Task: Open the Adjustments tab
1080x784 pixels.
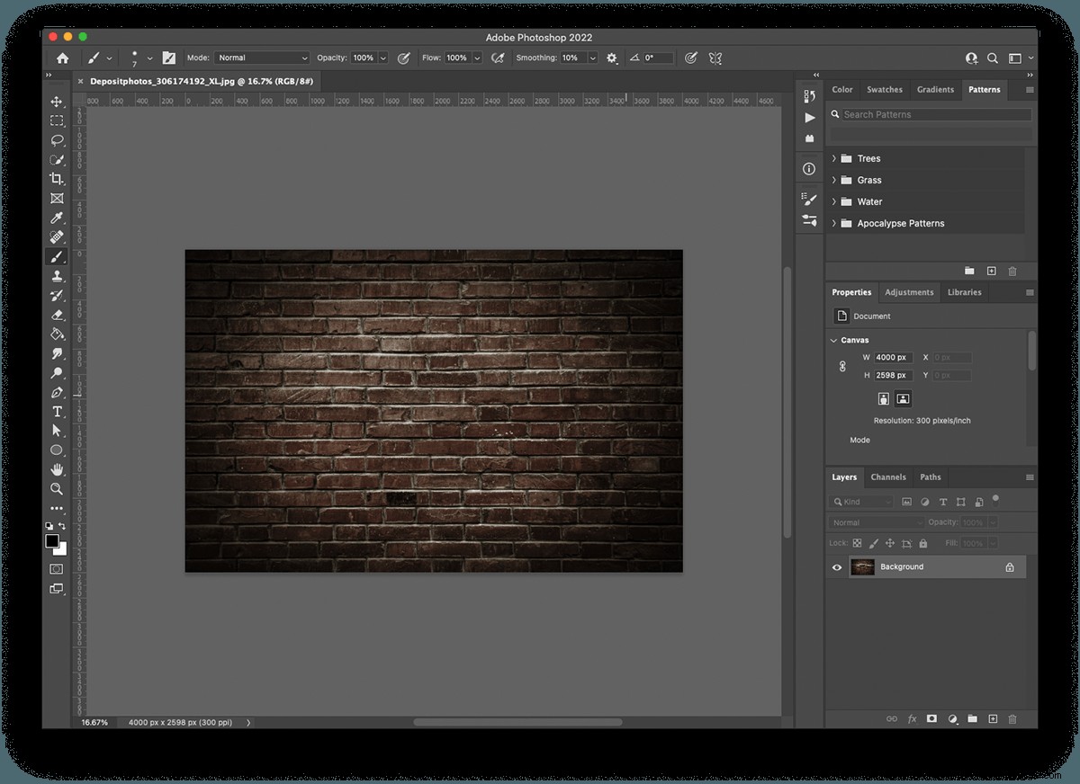Action: point(909,292)
